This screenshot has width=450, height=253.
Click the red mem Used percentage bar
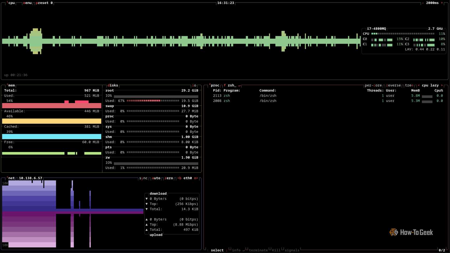pos(51,106)
